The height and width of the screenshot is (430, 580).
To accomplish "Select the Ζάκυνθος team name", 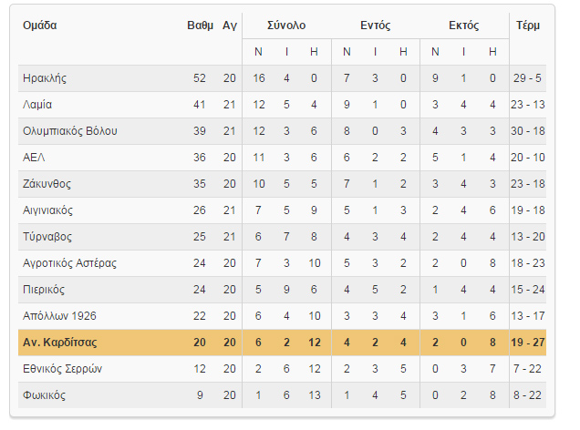I will tap(47, 184).
